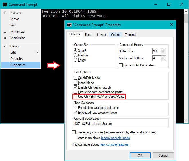The image size is (189, 161).
Task: Open the legacy console mode link
Action: 115,138
